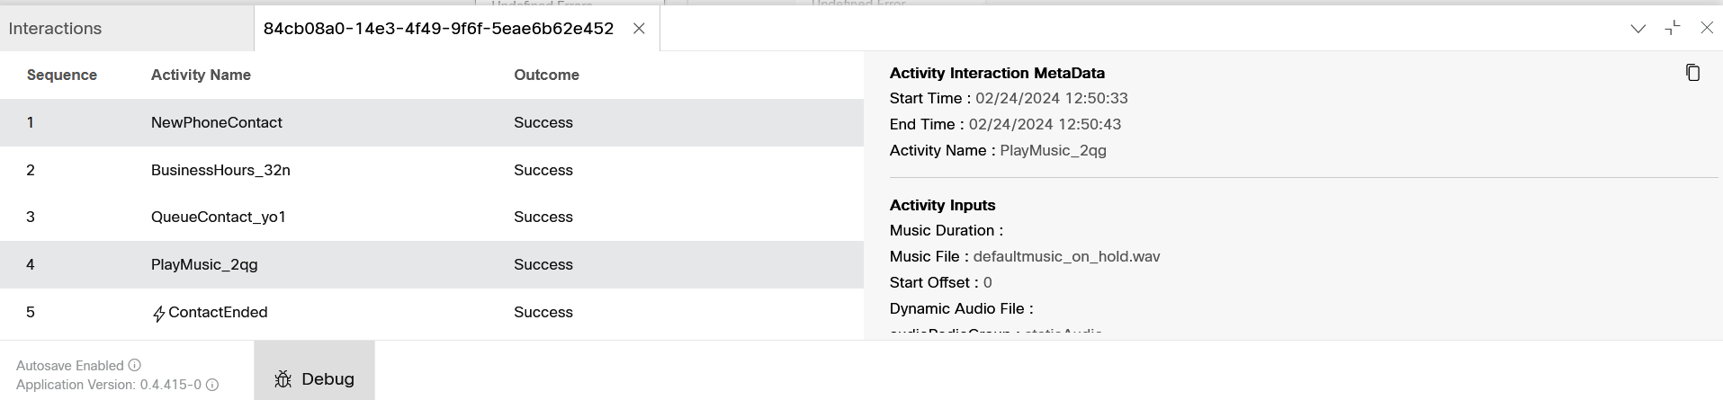The width and height of the screenshot is (1723, 400).
Task: Close the 84cb08a0 interaction tab
Action: 639,29
